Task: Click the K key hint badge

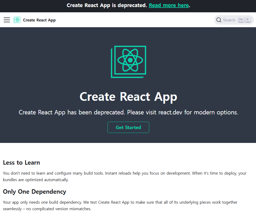Action: (x=248, y=20)
